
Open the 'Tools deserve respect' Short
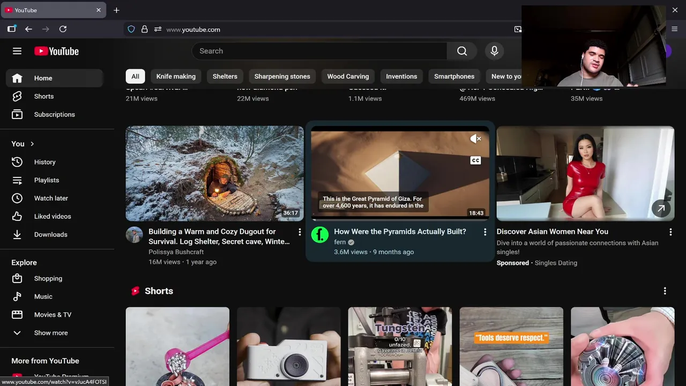(x=511, y=346)
